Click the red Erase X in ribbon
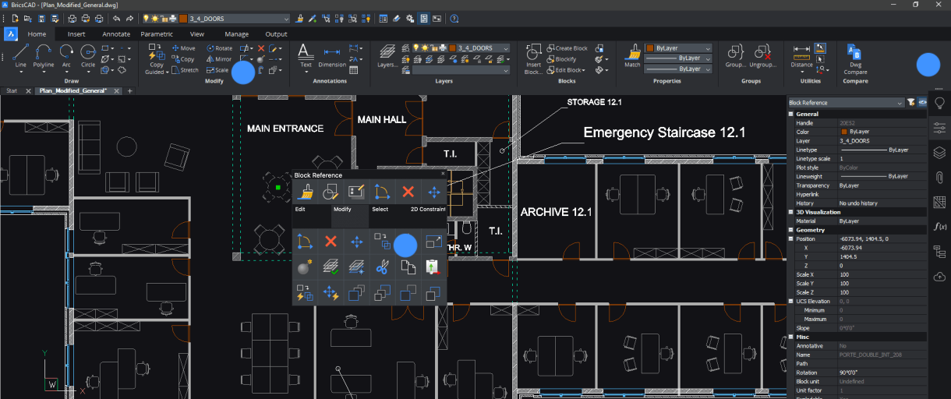The image size is (951, 399). (x=261, y=48)
